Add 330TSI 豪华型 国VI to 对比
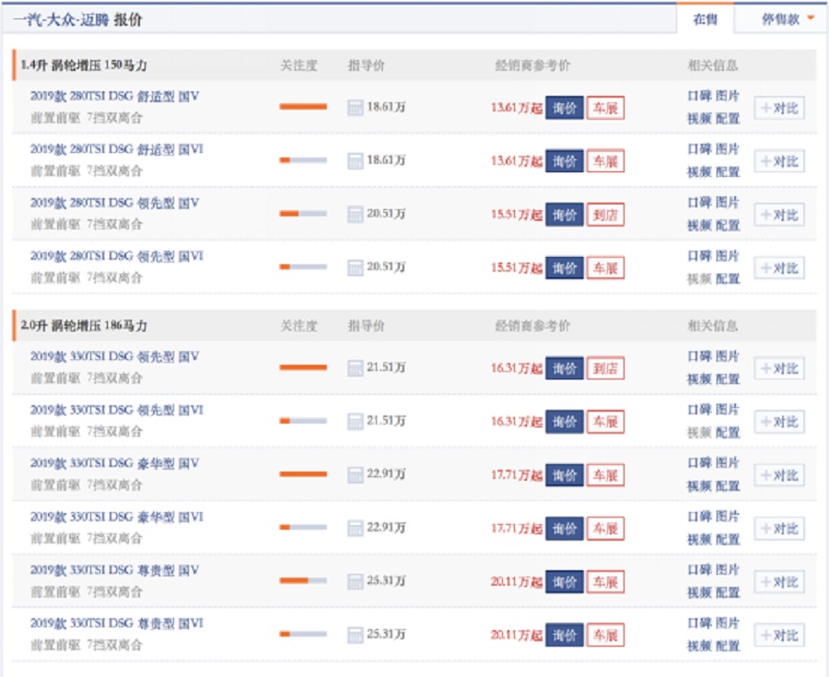Image resolution: width=829 pixels, height=677 pixels. [779, 529]
